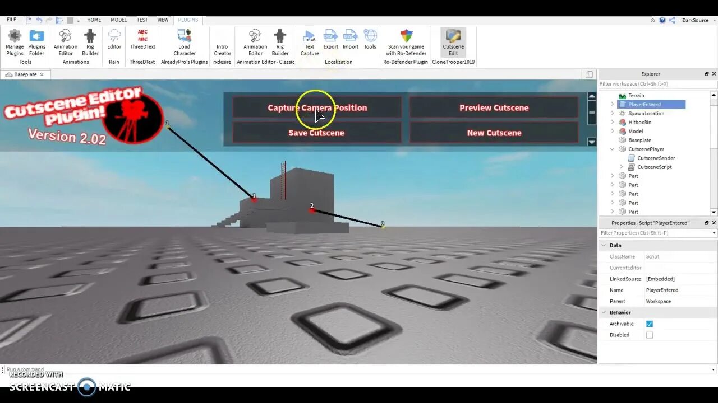Screen dimensions: 718x403
Task: Launch Animation Editor in Classic group
Action: 255,43
